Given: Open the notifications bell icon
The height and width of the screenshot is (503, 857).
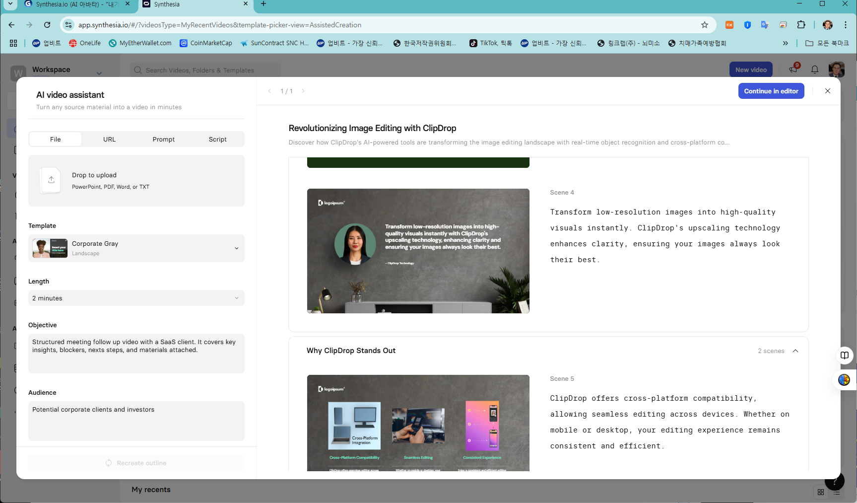Looking at the screenshot, I should 814,70.
